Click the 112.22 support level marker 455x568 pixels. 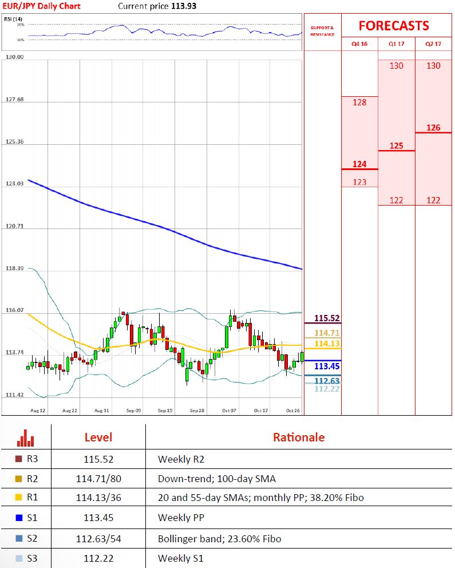coord(326,389)
